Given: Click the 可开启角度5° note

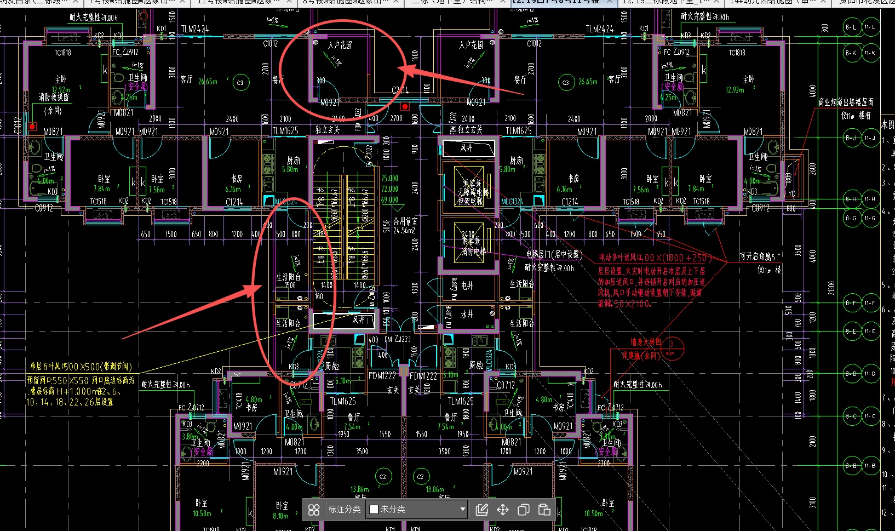Looking at the screenshot, I should [760, 256].
